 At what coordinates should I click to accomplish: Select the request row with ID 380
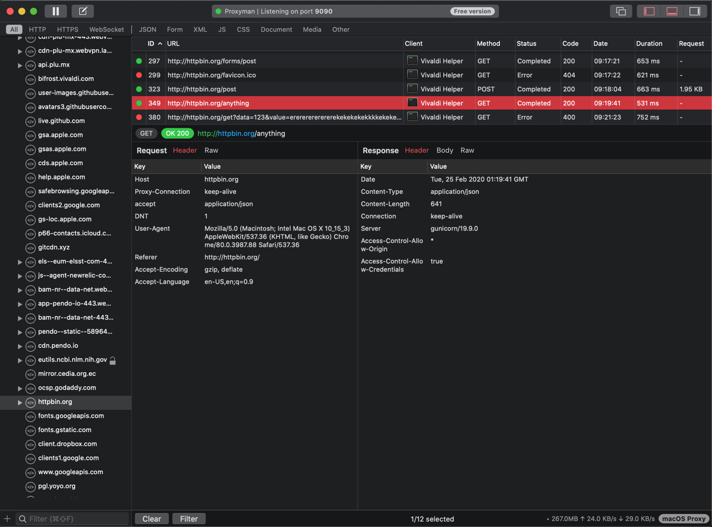421,117
